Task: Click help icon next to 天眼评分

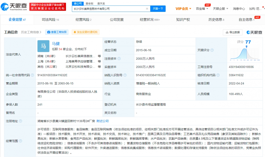Action: click(x=212, y=50)
